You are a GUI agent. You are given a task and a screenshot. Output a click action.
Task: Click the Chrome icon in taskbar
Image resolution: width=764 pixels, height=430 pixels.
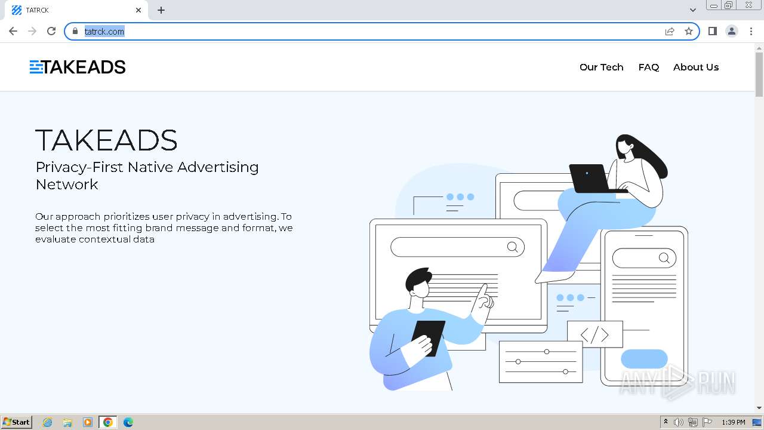(x=108, y=422)
